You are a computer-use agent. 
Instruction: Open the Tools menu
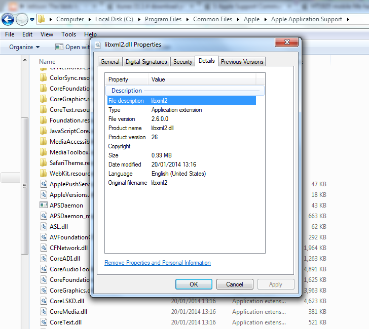pyautogui.click(x=69, y=34)
